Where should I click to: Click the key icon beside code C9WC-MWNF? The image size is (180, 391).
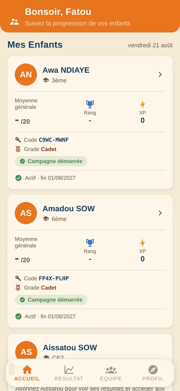pyautogui.click(x=18, y=140)
